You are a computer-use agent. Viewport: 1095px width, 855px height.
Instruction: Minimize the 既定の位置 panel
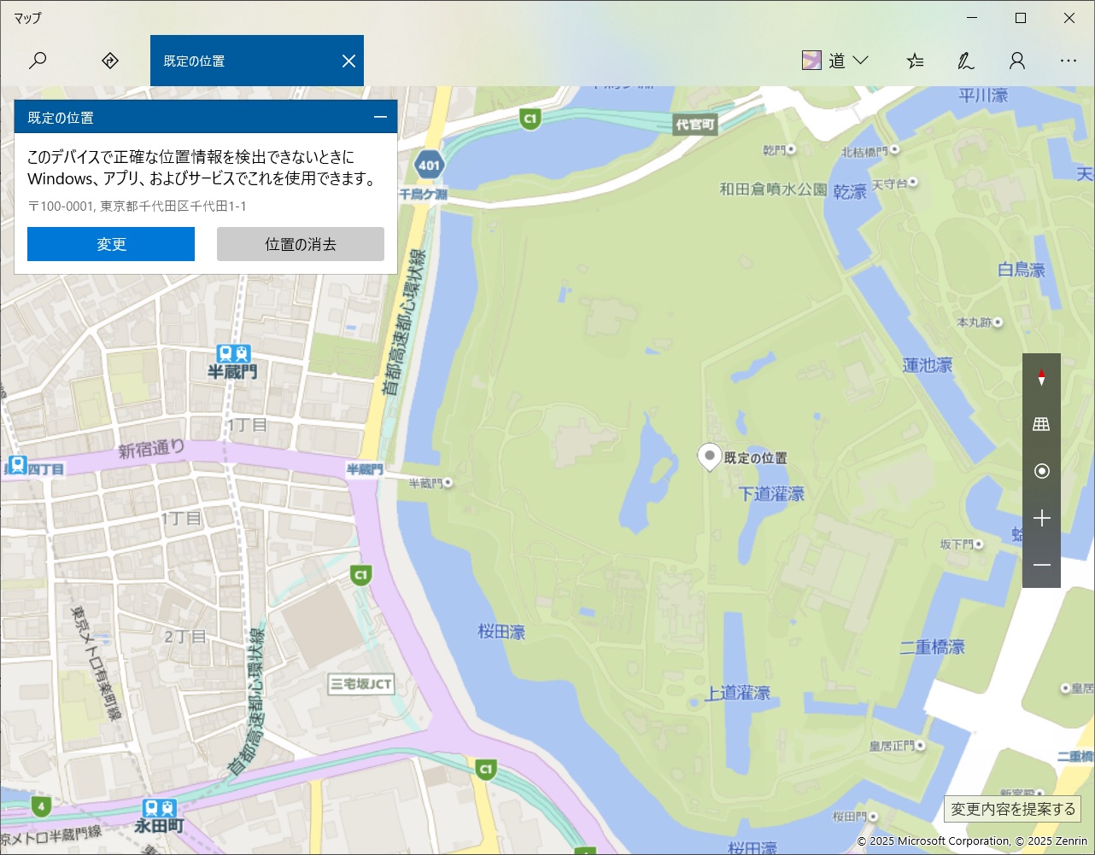380,117
